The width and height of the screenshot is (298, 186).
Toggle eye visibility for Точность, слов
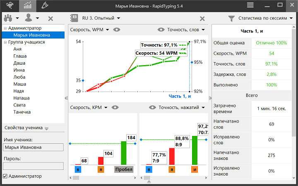tap(161, 30)
